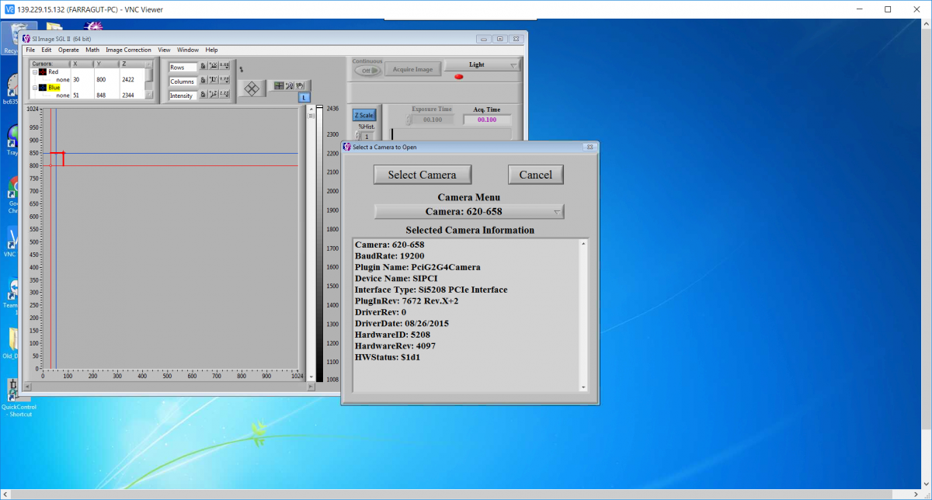Close the Select a Camera to Open dialog

coord(589,146)
